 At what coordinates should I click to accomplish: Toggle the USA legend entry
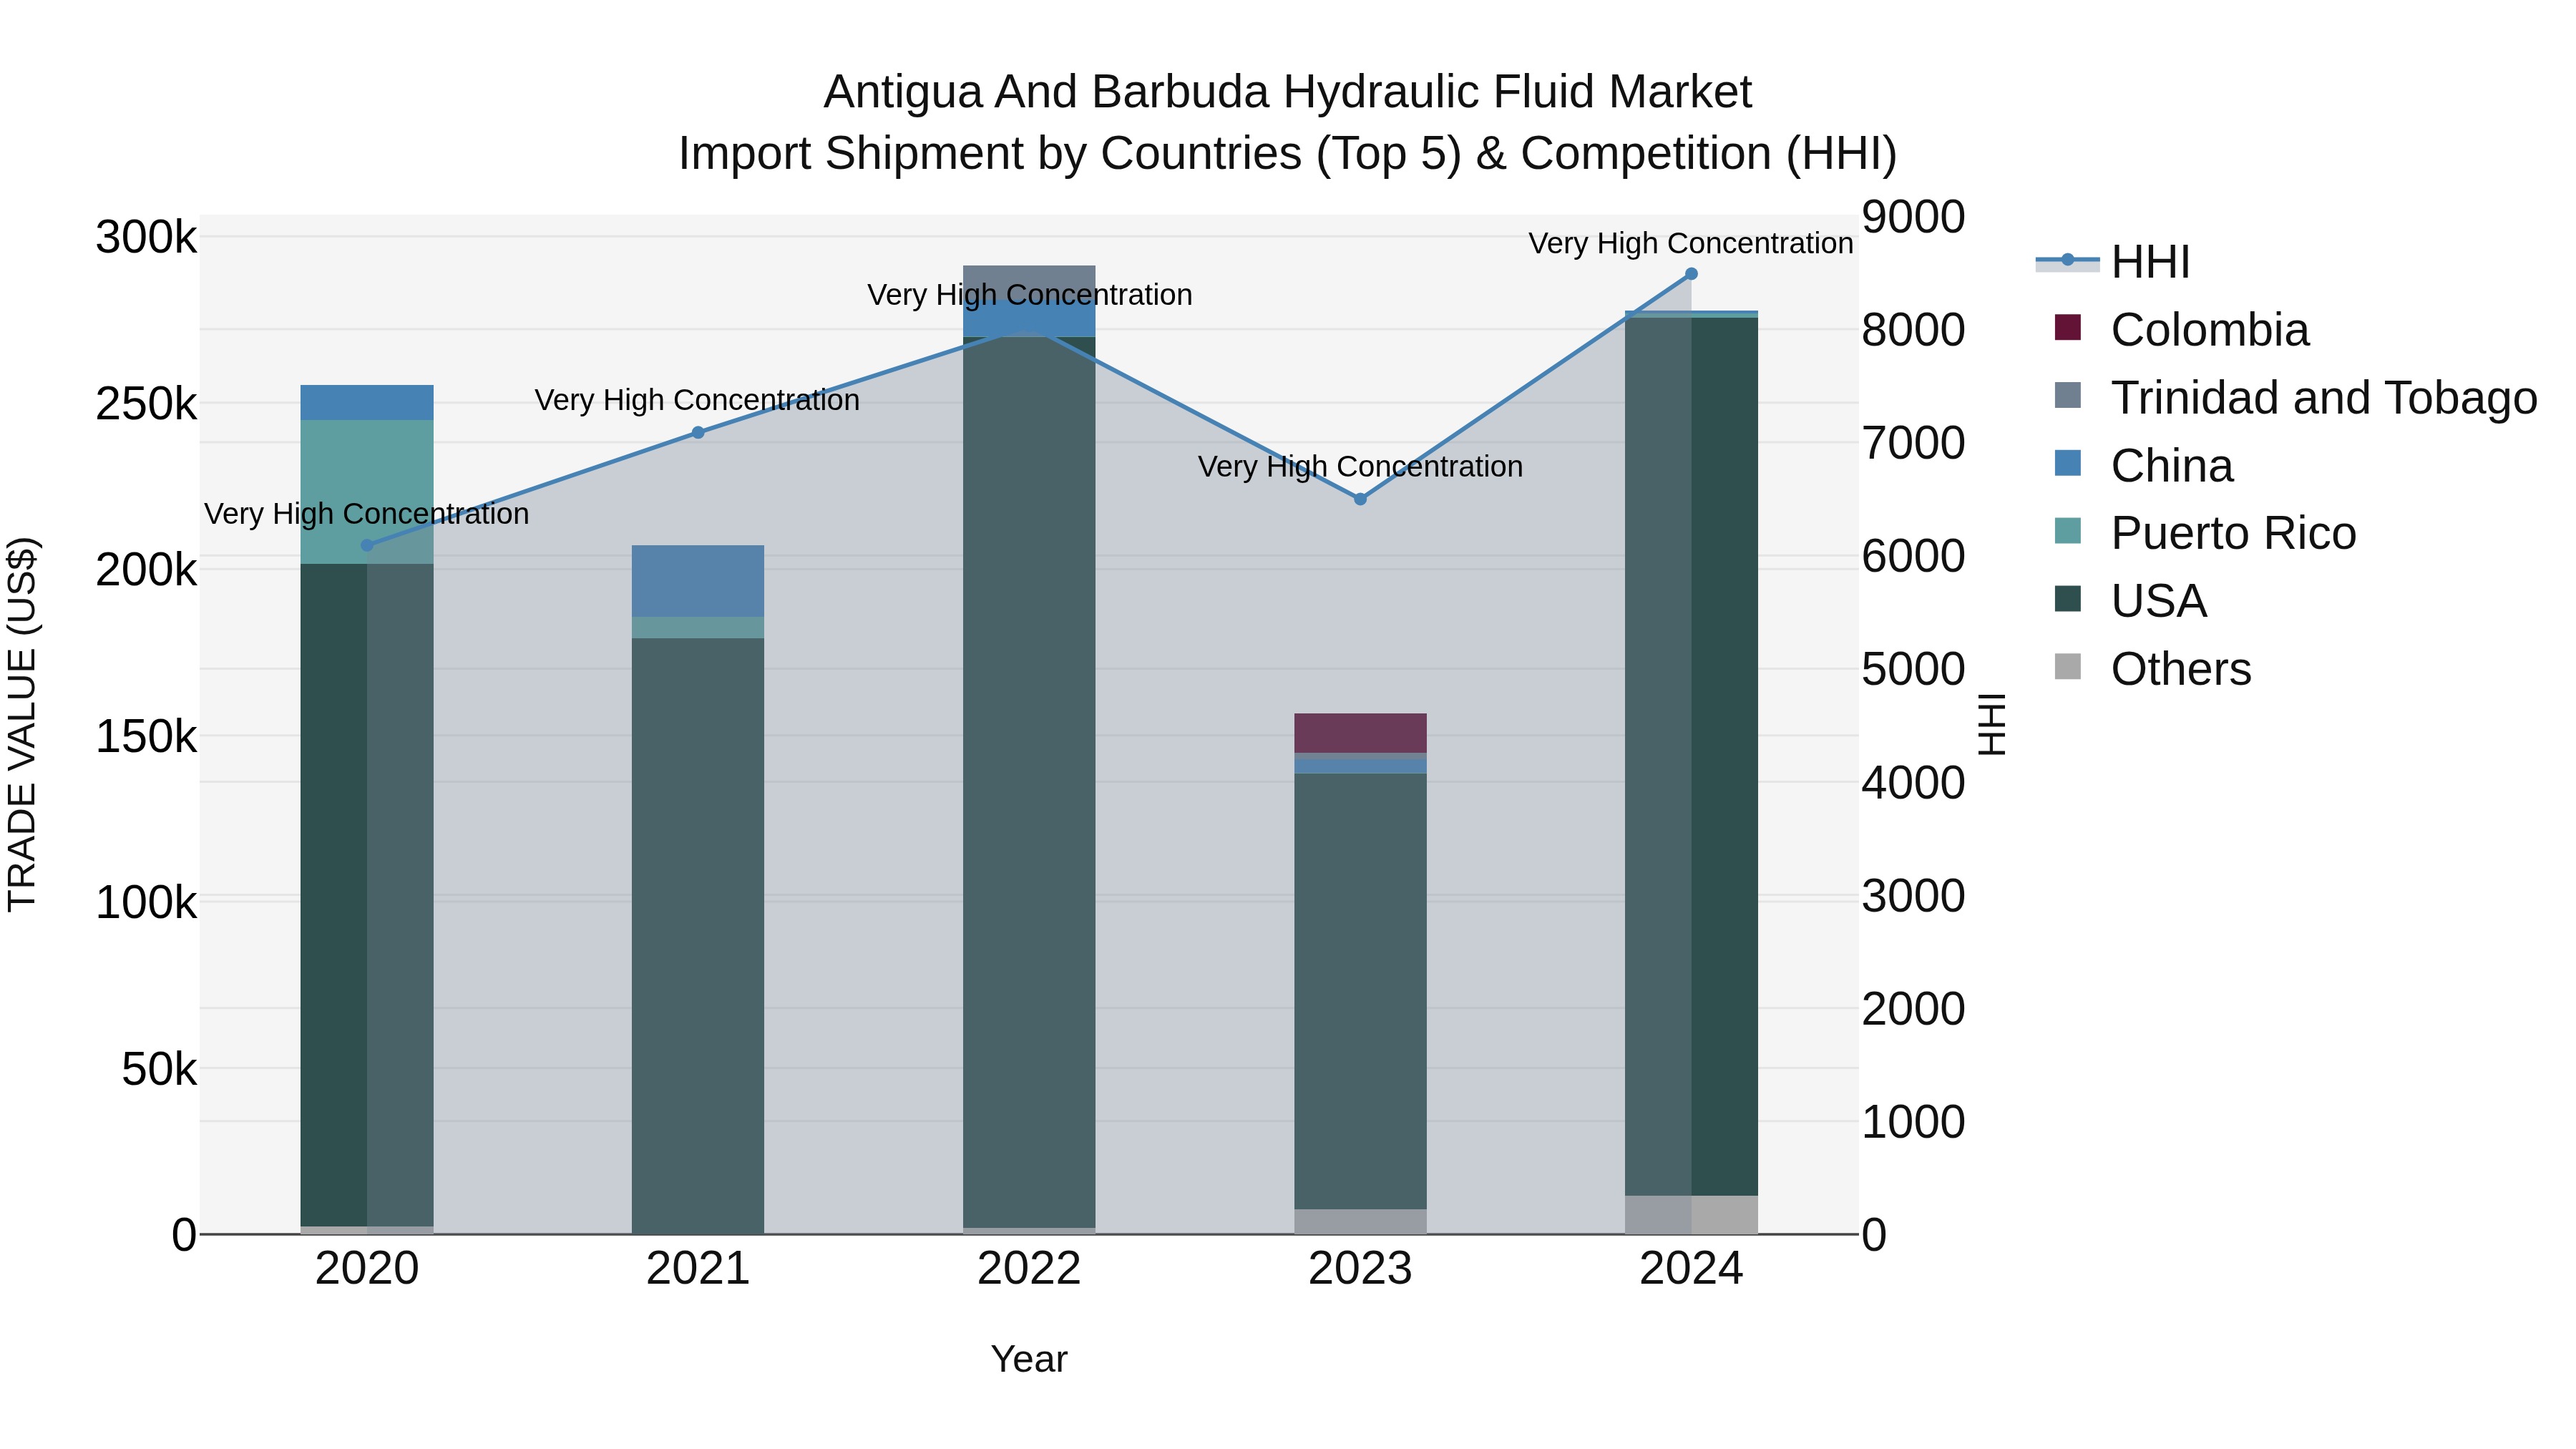(2130, 601)
